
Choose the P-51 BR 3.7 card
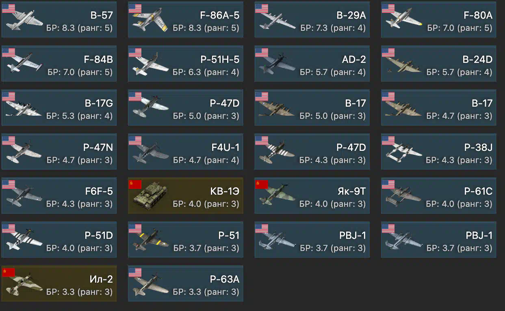click(x=186, y=240)
